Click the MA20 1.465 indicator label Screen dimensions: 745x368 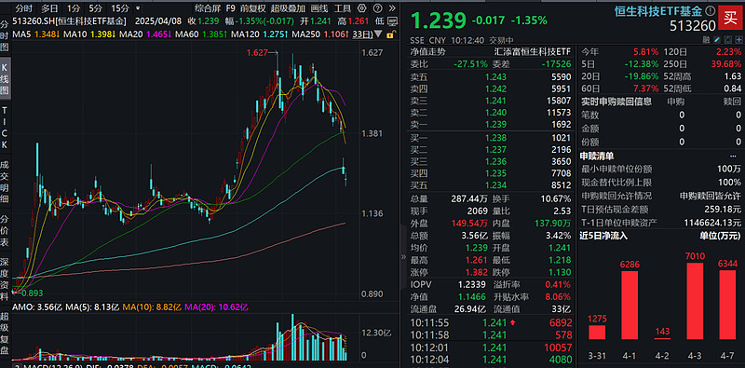point(145,34)
